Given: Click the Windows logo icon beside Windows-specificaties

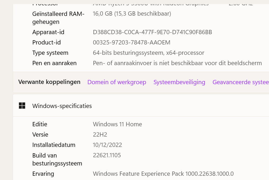Looking at the screenshot, I should click(x=22, y=105).
